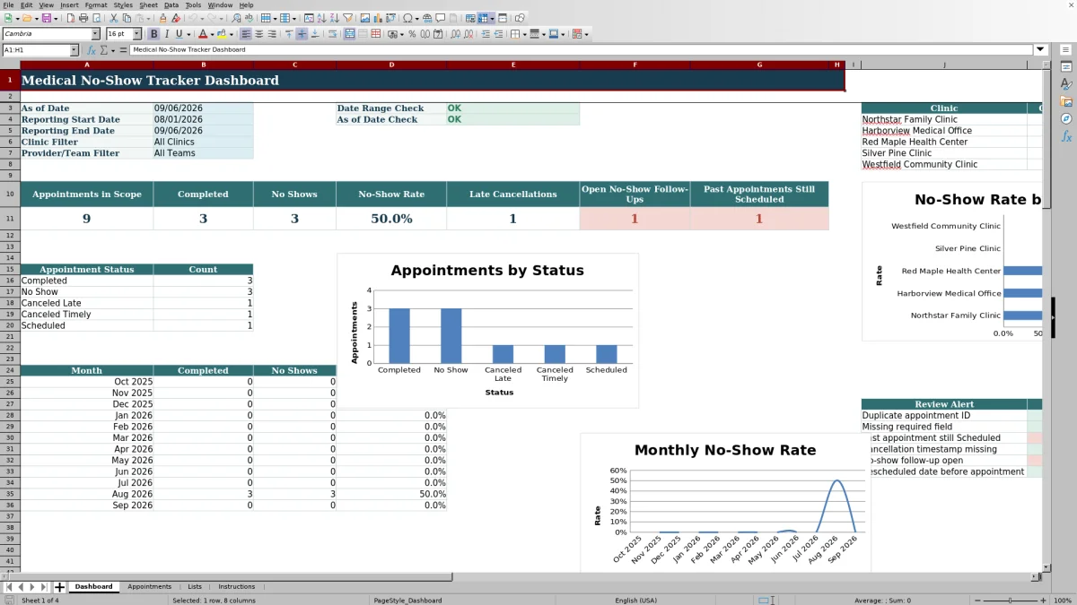This screenshot has height=605, width=1077.
Task: Click the row 11 header
Action: point(10,219)
